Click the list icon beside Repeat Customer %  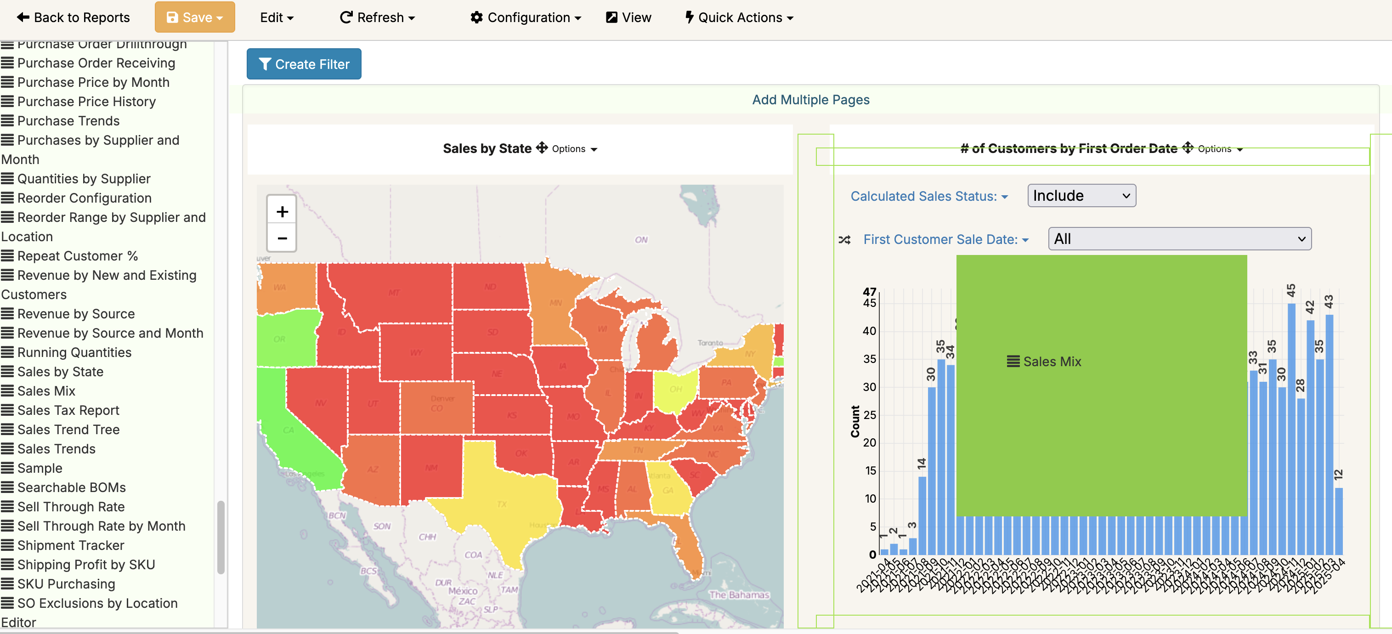tap(7, 255)
